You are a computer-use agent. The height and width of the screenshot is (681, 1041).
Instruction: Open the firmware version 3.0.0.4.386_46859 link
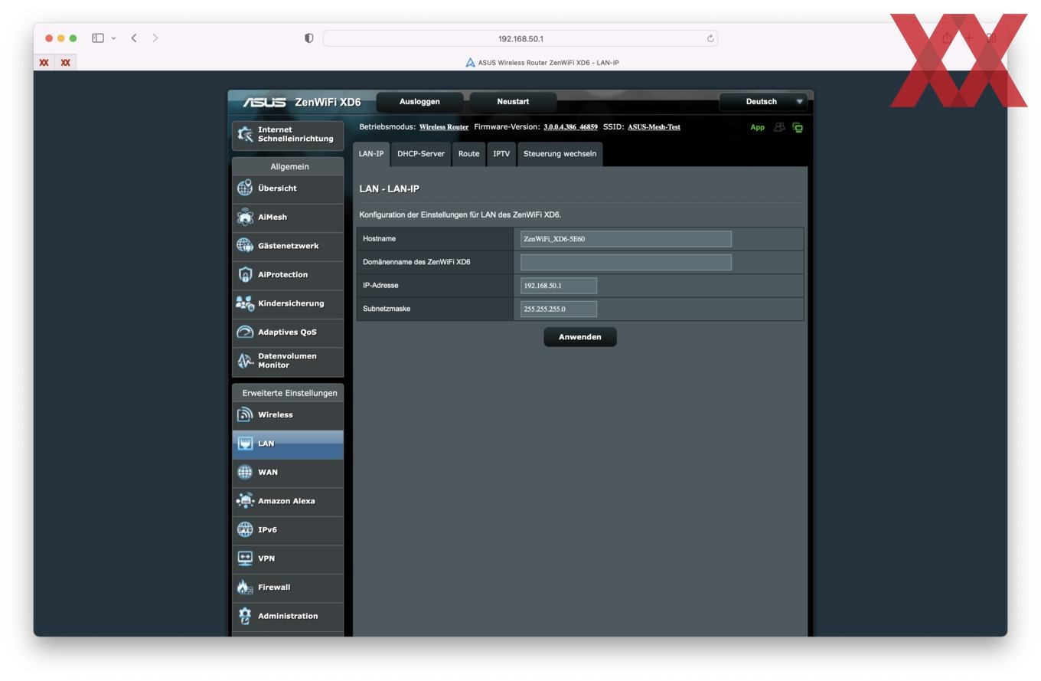[x=570, y=127]
